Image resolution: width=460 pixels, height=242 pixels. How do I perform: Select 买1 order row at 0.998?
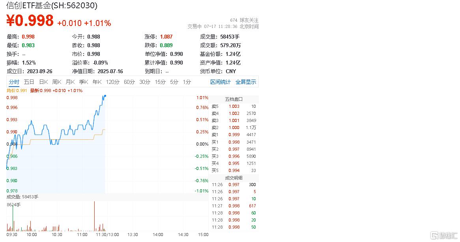[234, 142]
